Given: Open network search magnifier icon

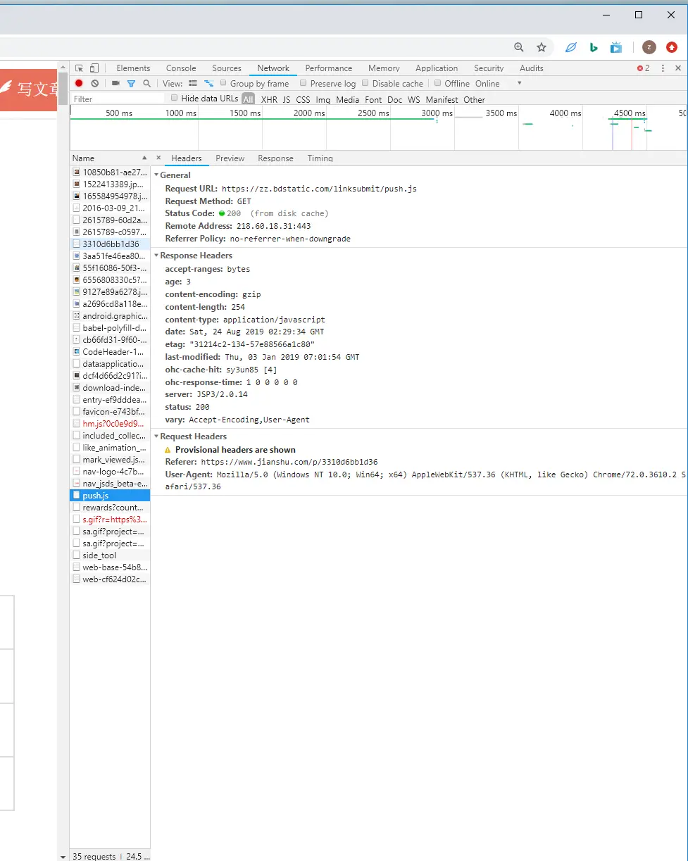Looking at the screenshot, I should (146, 83).
